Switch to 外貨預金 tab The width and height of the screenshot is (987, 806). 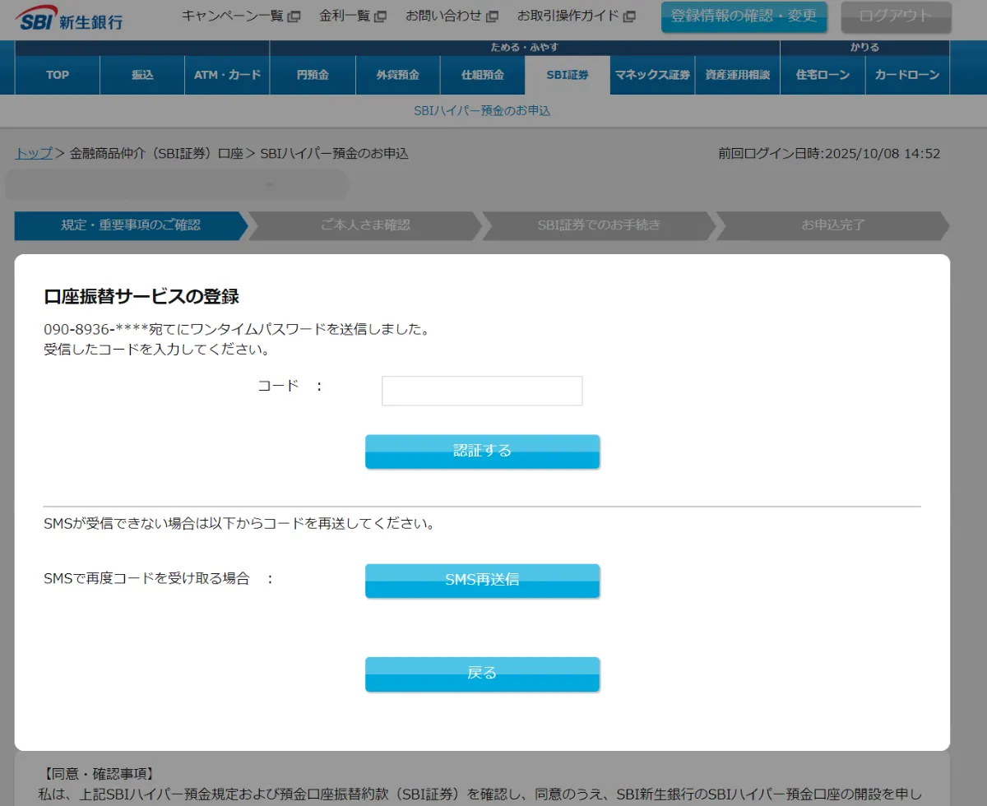(397, 75)
